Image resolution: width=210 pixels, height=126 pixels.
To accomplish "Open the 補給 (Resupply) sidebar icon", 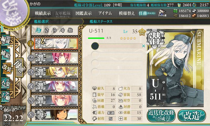I will pyautogui.click(x=5, y=54).
